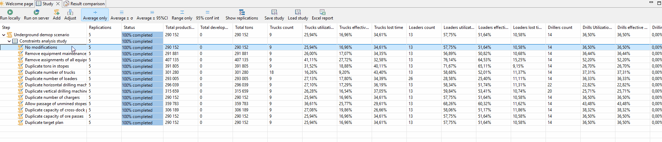The height and width of the screenshot is (142, 662).
Task: Select Remove assignments of all equipment step
Action: click(56, 60)
